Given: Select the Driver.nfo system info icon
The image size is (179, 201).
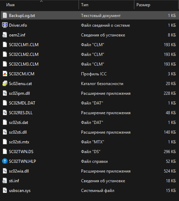Looking at the screenshot, I should click(5, 25).
